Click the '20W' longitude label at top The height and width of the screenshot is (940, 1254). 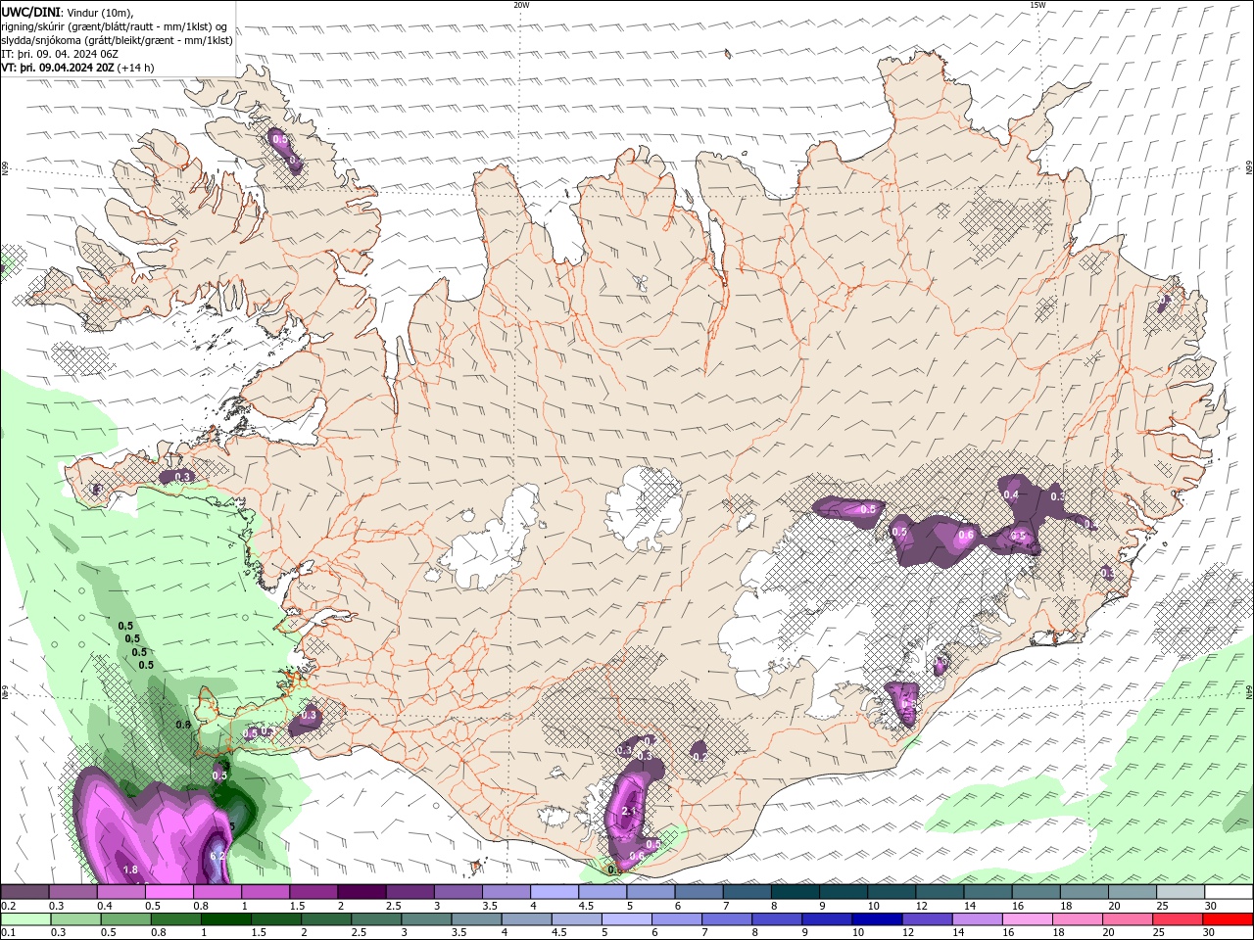521,5
